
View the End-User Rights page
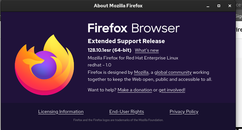(127, 111)
